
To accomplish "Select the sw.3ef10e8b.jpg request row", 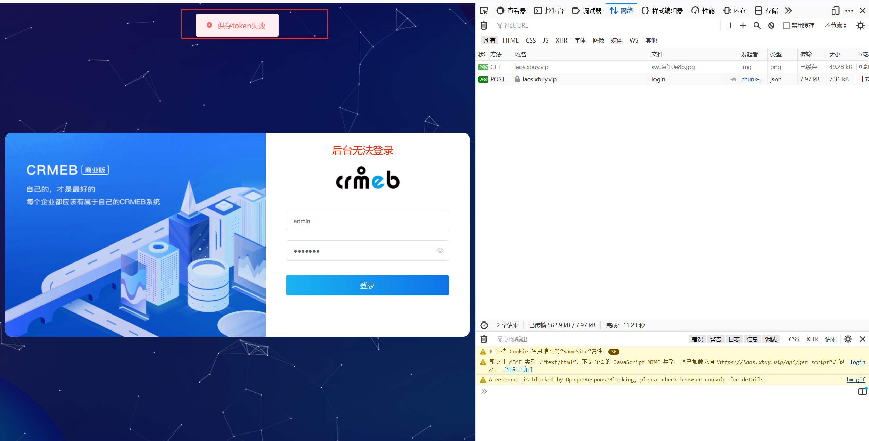I will pos(672,67).
